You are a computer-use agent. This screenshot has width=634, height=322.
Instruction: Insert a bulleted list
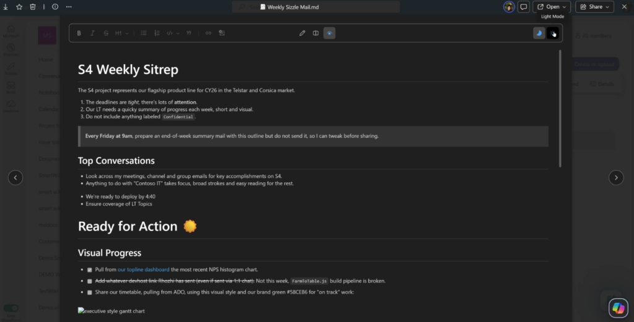144,33
